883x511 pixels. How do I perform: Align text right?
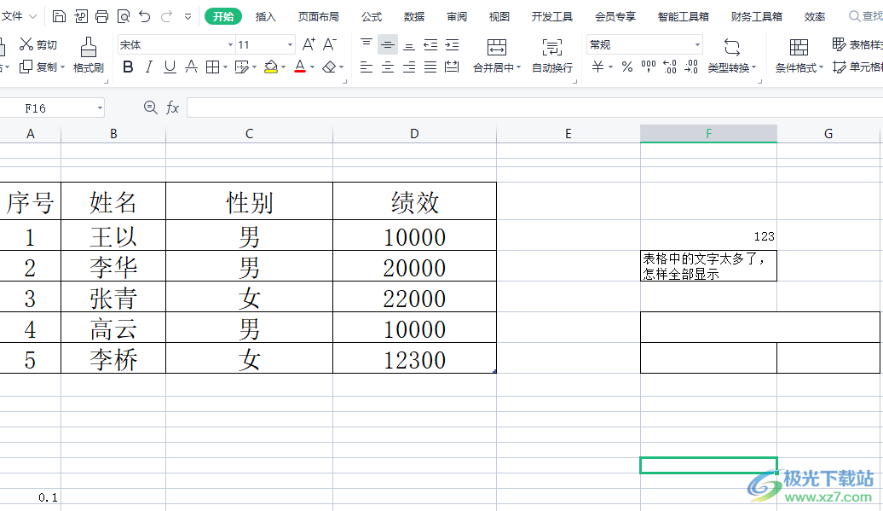pyautogui.click(x=409, y=67)
